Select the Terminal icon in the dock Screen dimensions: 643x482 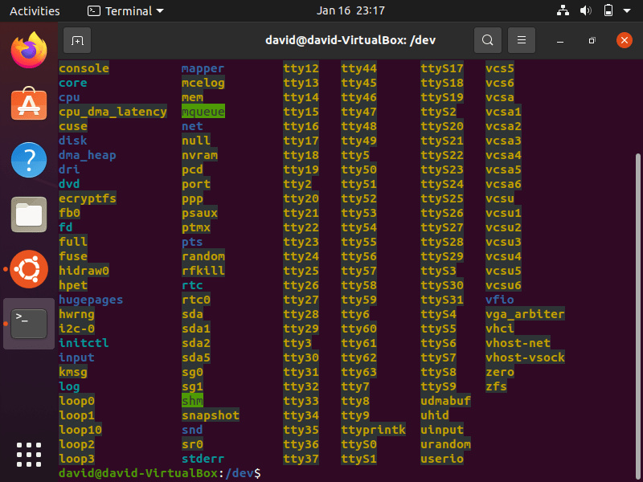(x=29, y=323)
